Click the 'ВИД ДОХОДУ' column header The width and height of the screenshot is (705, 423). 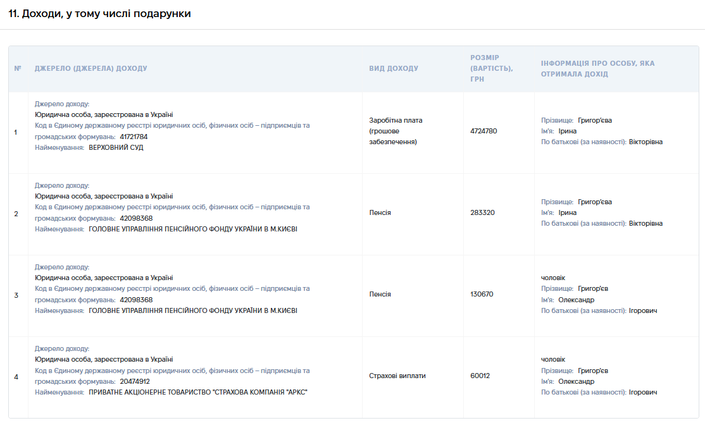394,68
